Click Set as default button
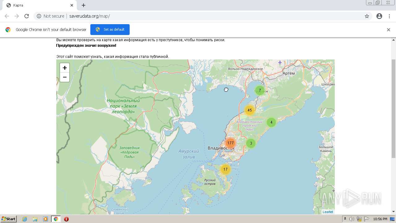396x223 pixels. click(x=110, y=29)
